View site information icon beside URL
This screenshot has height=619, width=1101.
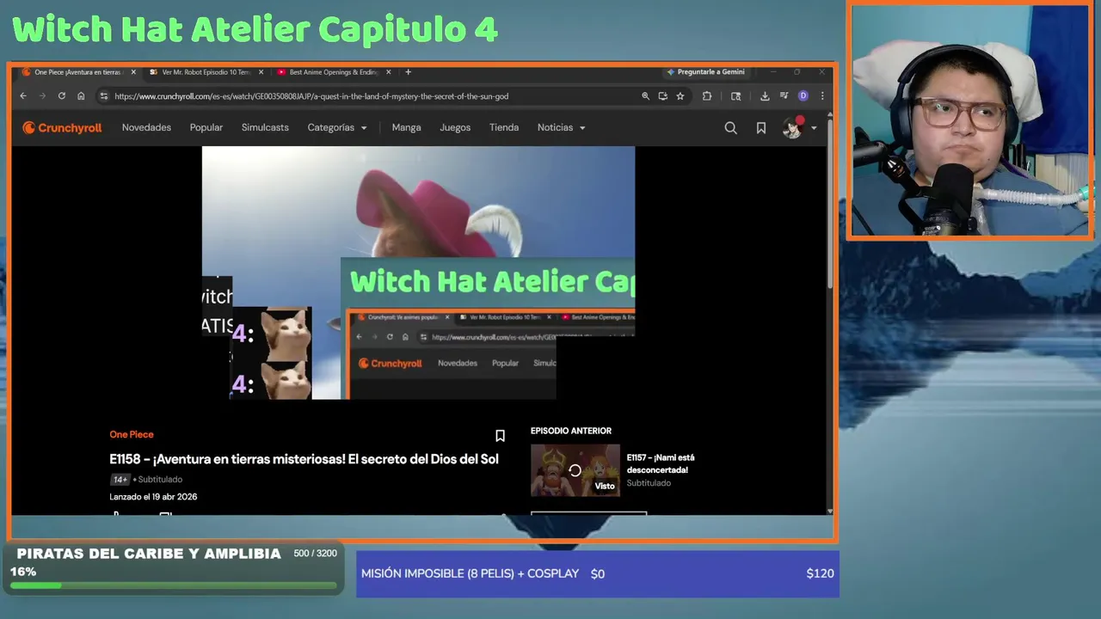tap(103, 96)
